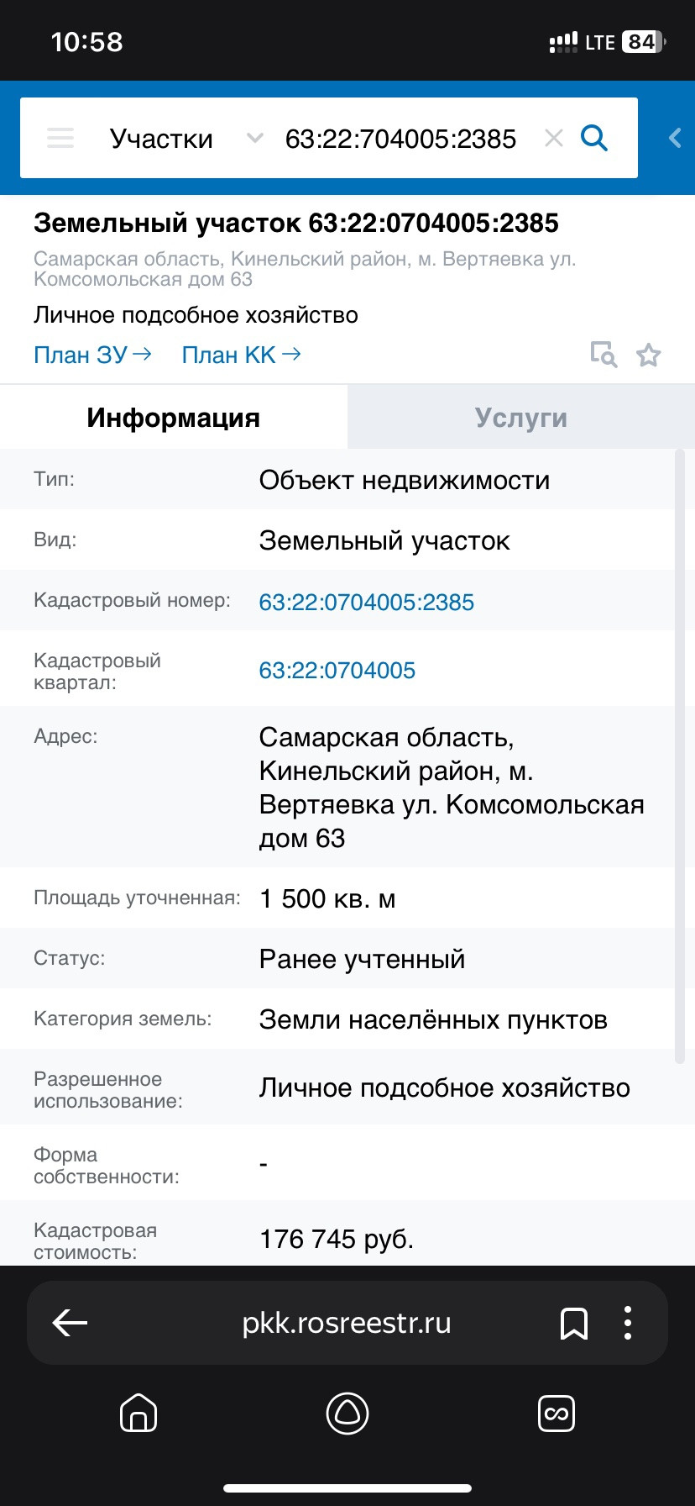This screenshot has height=1506, width=695.
Task: Clear the cadastral number search field
Action: pos(553,138)
